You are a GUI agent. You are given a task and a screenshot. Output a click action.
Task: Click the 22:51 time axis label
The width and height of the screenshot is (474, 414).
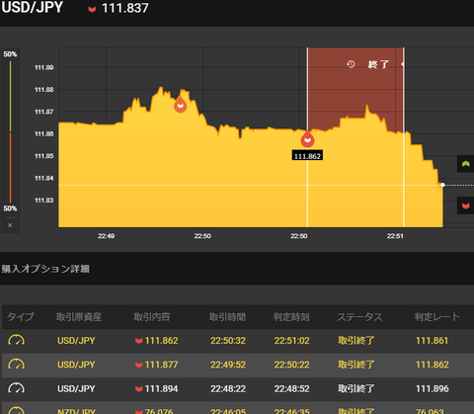click(395, 236)
